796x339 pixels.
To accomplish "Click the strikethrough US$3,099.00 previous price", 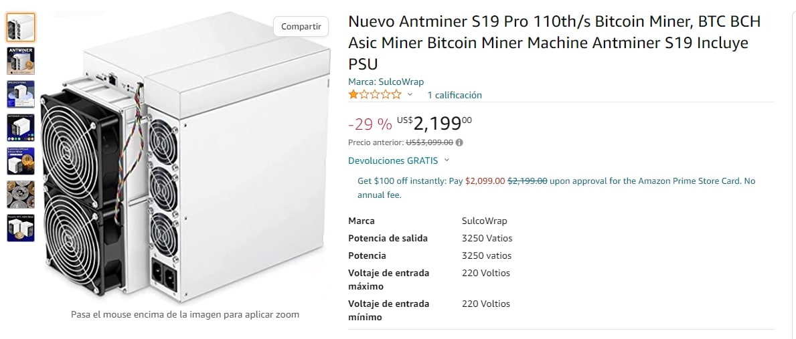I will [429, 143].
